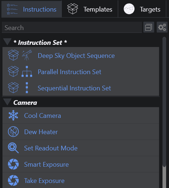Click the Cool Camera snowflake icon

tap(13, 115)
